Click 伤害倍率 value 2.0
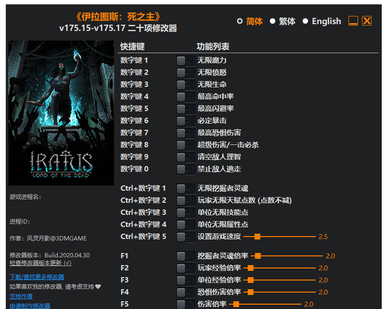This screenshot has width=388, height=309. pos(309,305)
